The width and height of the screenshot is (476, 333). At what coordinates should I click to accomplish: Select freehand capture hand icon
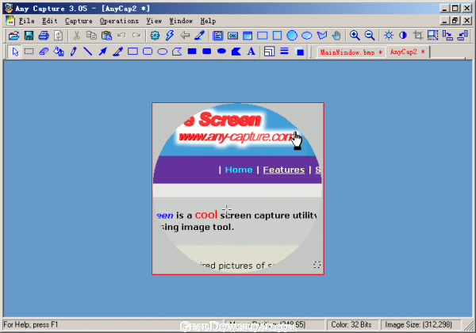pos(336,36)
